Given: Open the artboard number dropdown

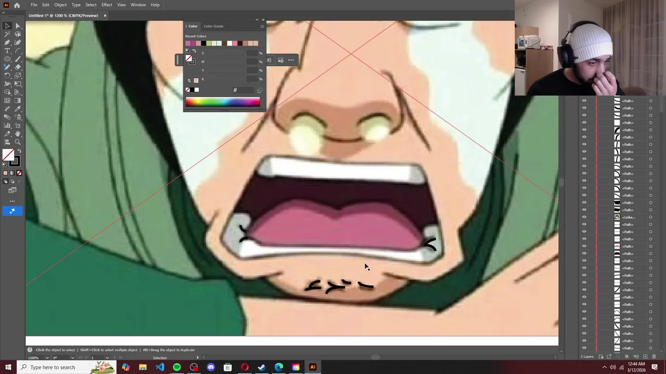Looking at the screenshot, I should [x=108, y=357].
